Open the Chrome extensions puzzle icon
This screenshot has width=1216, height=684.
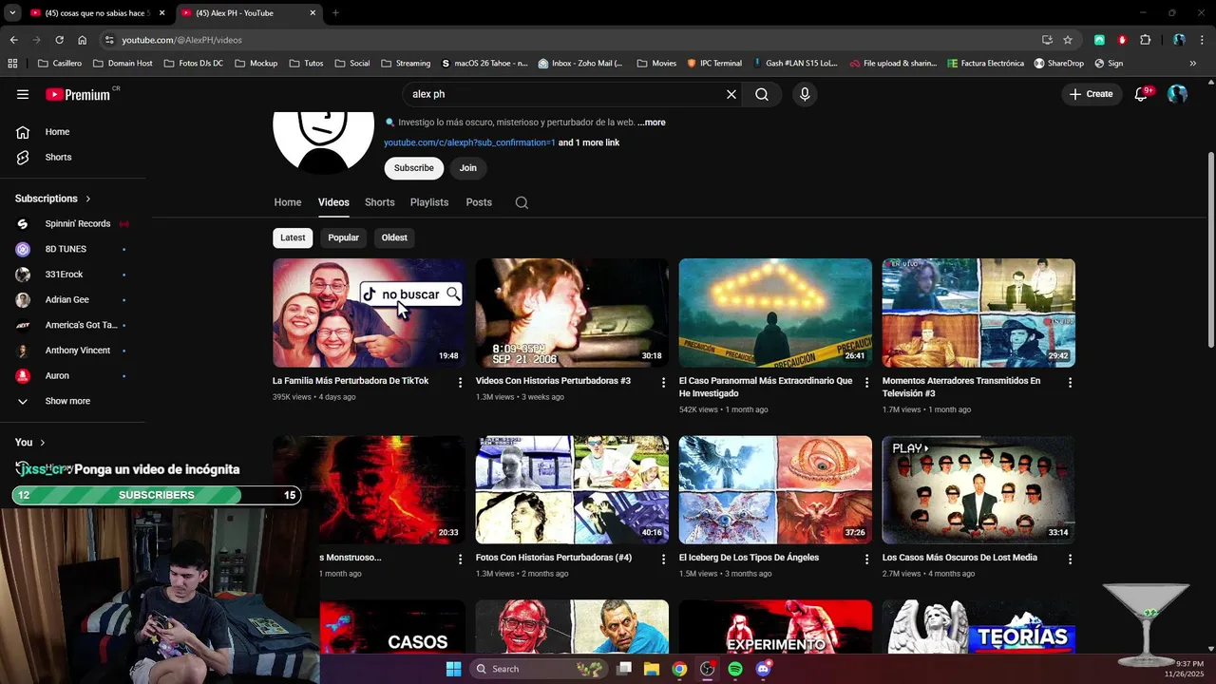click(1145, 40)
